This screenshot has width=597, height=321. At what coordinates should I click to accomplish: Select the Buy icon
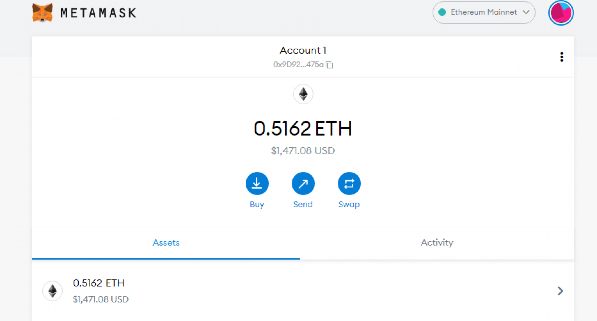tap(257, 183)
